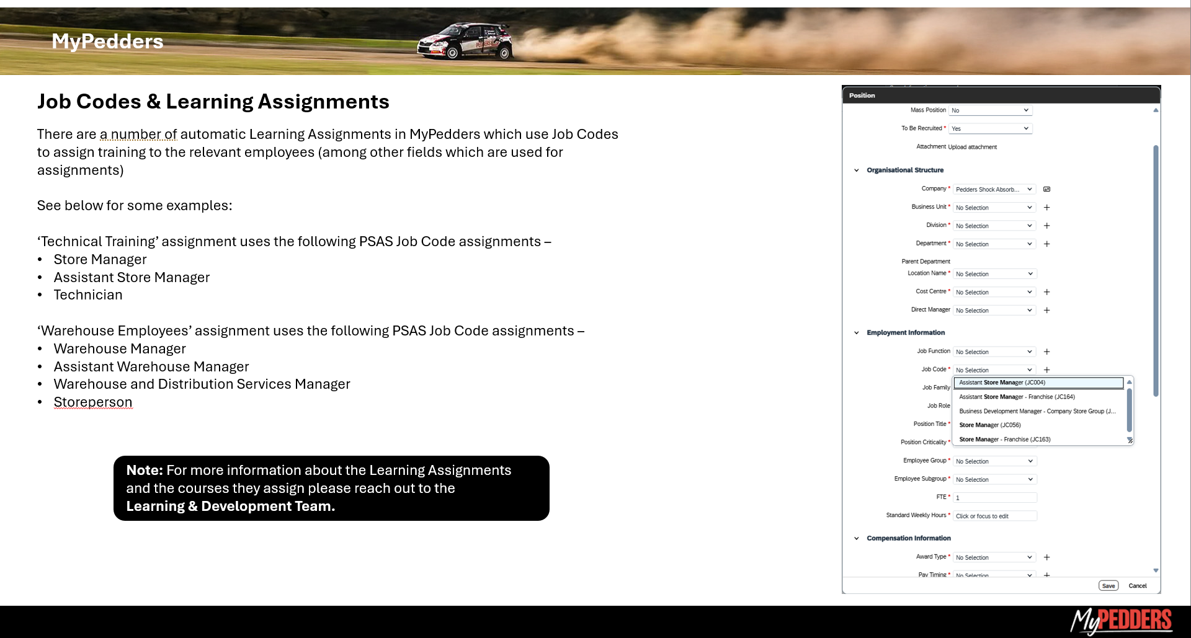Click the plus icon beside Award Type
This screenshot has height=638, width=1191.
pyautogui.click(x=1046, y=557)
